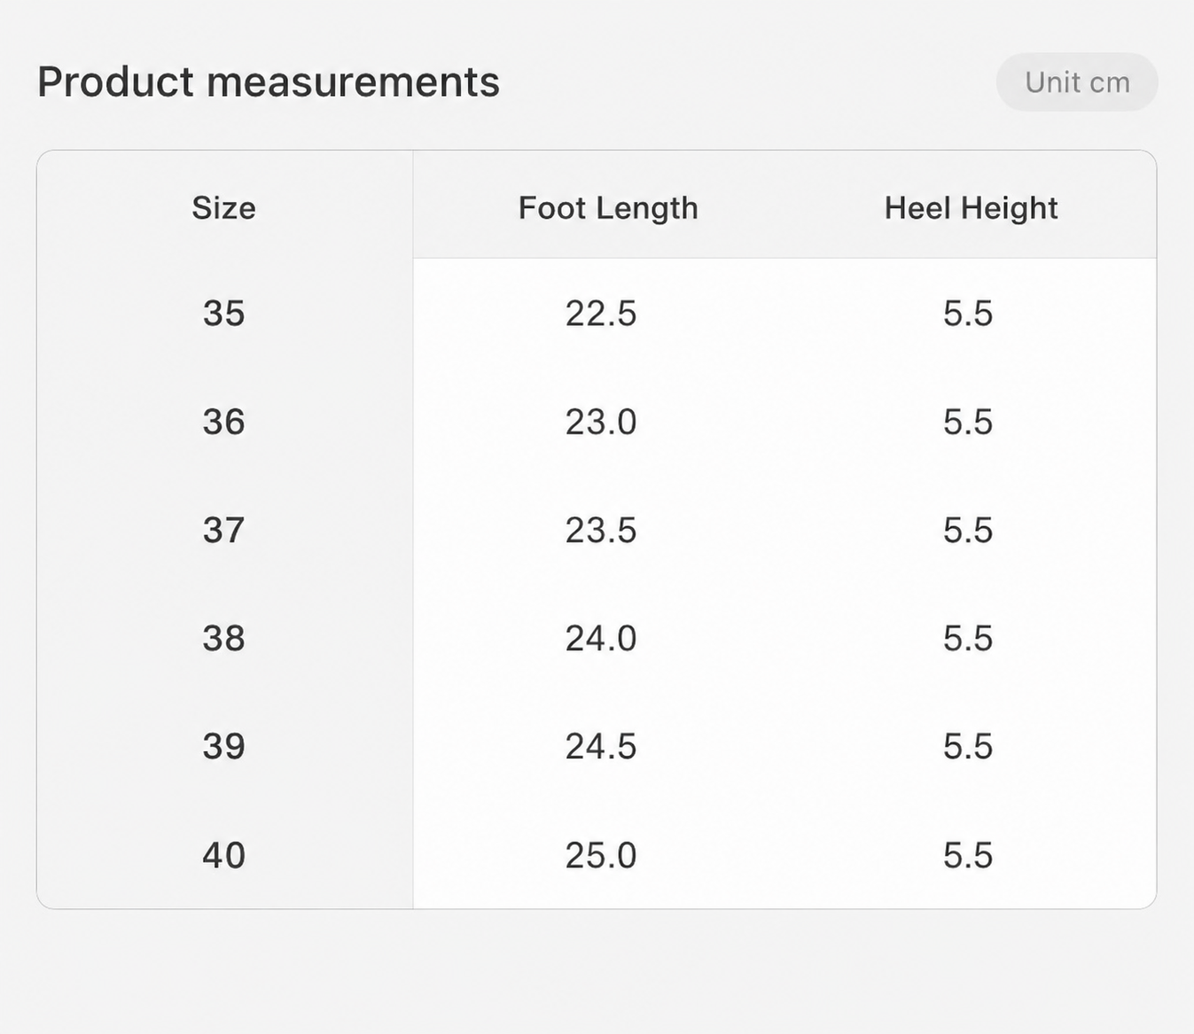Select the size 39 row label
Image resolution: width=1194 pixels, height=1034 pixels.
point(224,747)
